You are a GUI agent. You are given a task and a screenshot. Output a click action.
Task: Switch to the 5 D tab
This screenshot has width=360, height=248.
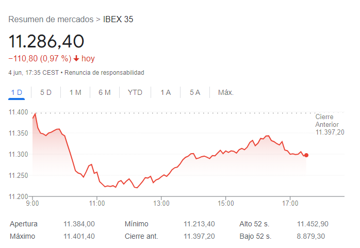pyautogui.click(x=46, y=92)
